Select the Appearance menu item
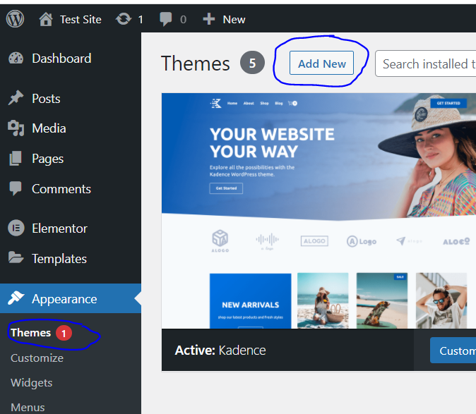The image size is (476, 414). click(64, 300)
